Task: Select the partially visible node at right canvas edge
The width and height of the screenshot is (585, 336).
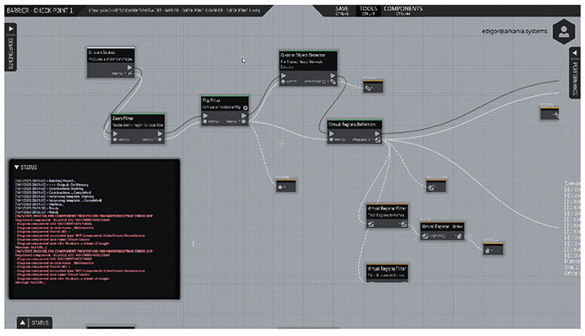Action: pyautogui.click(x=550, y=113)
